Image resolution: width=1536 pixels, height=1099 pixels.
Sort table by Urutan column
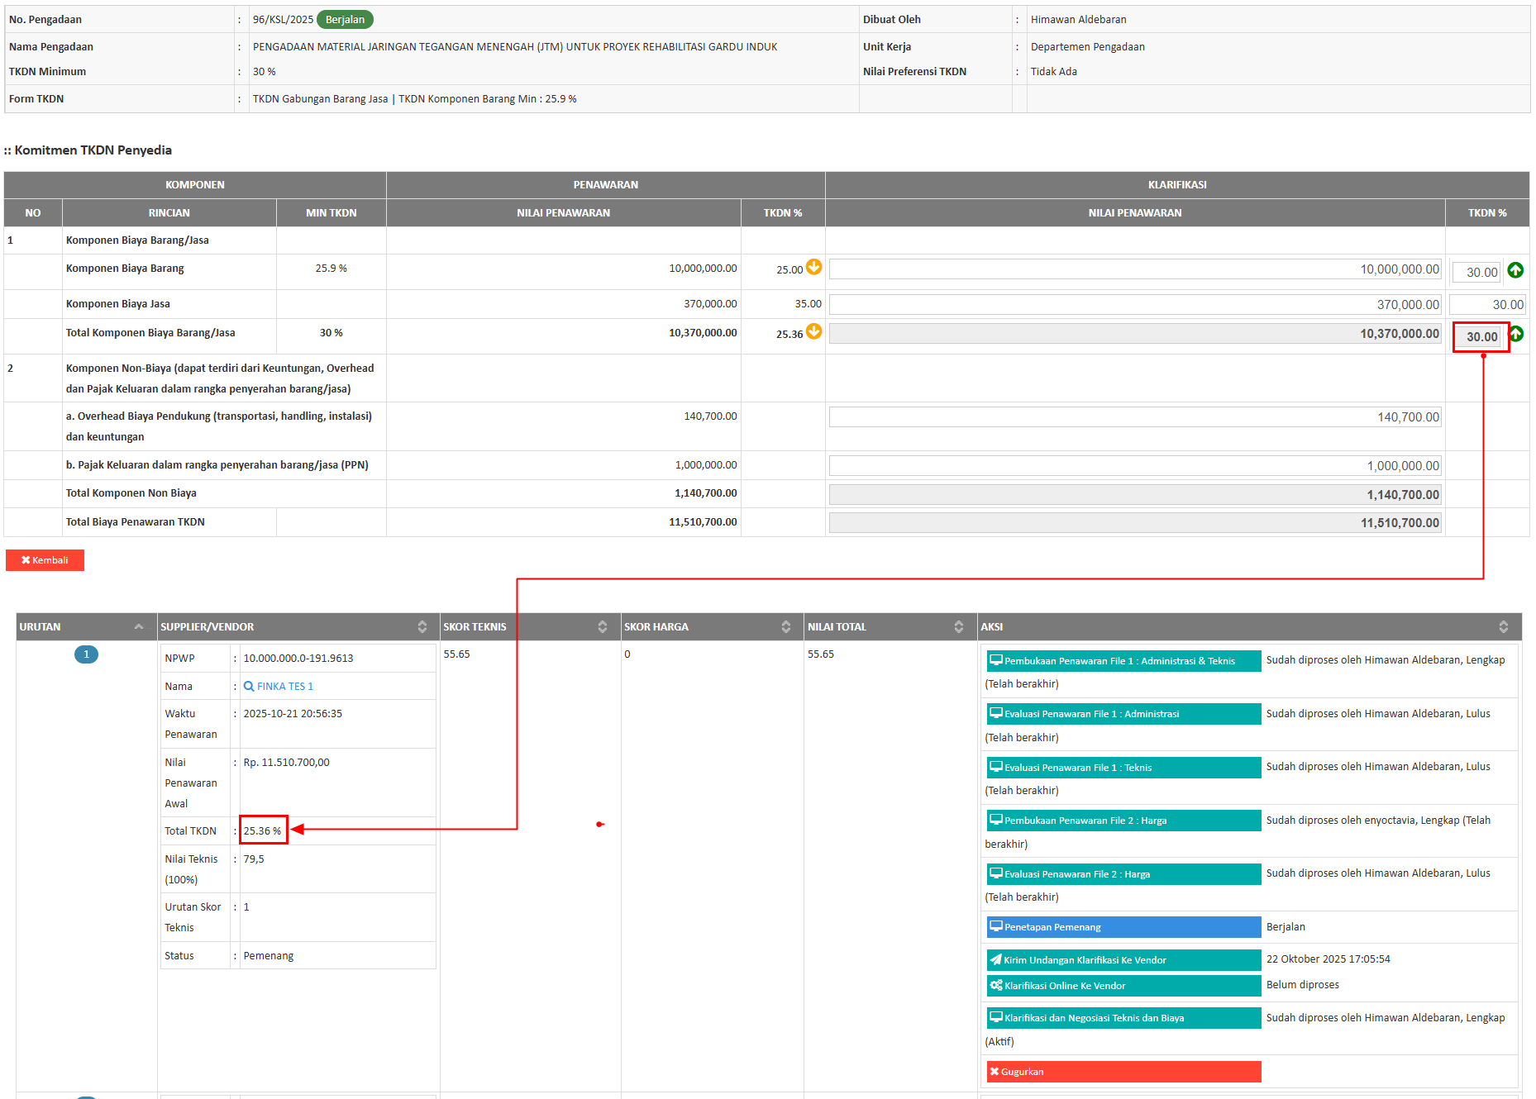[139, 627]
